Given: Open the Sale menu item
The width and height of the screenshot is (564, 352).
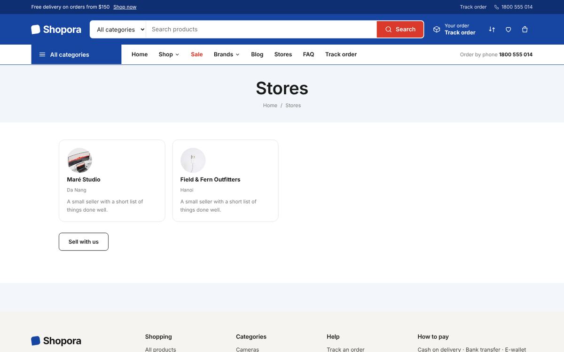Looking at the screenshot, I should click(x=197, y=54).
